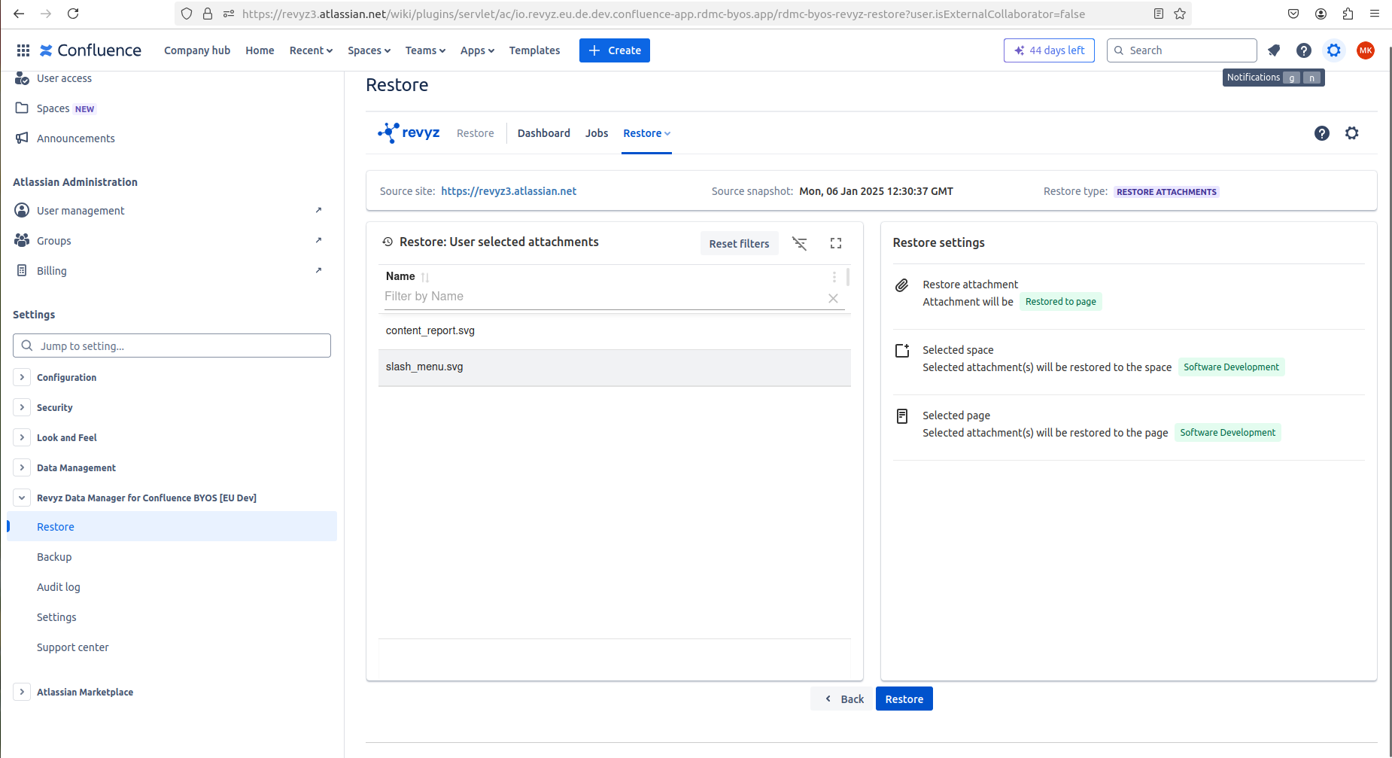The height and width of the screenshot is (758, 1392).
Task: Open Templates in top navigation
Action: [x=534, y=50]
